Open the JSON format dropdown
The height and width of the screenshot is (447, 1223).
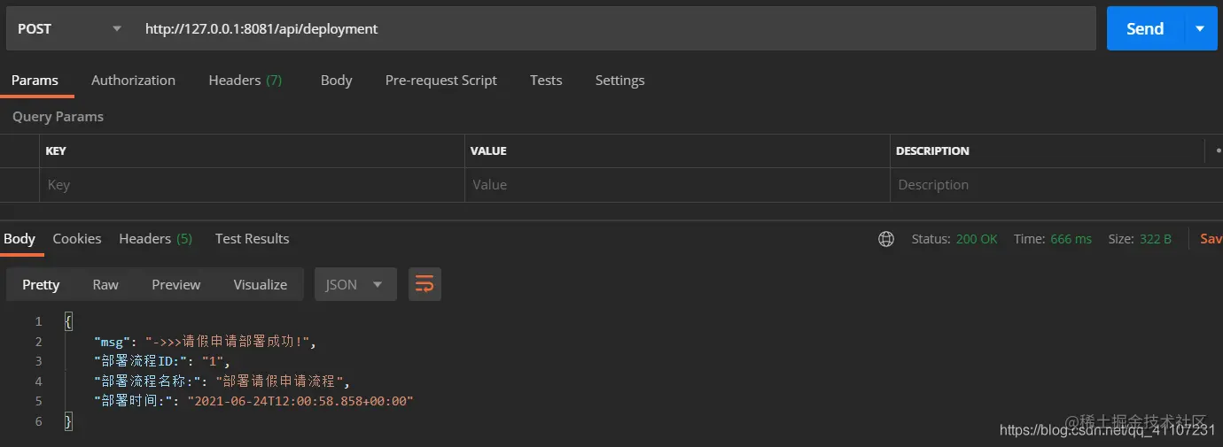[x=355, y=284]
